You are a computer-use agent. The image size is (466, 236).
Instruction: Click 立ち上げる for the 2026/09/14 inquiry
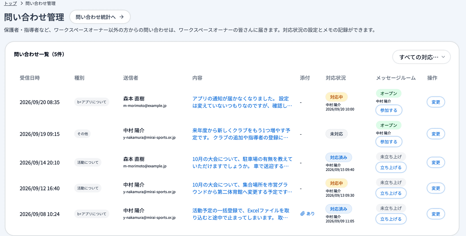click(391, 168)
